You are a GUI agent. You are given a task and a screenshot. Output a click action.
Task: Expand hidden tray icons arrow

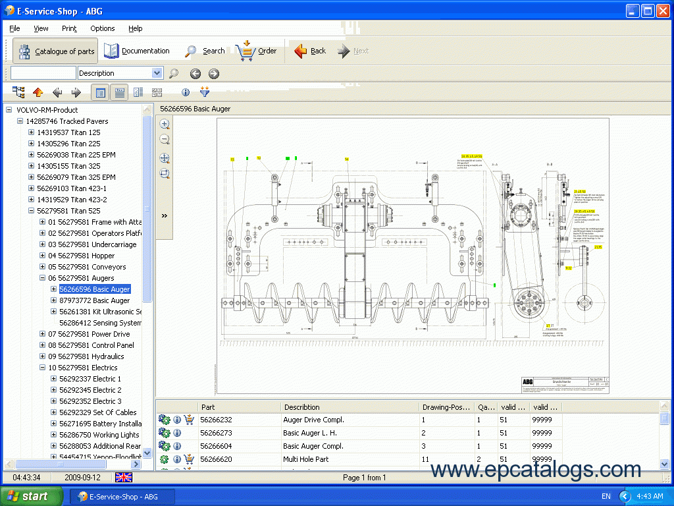click(x=625, y=496)
